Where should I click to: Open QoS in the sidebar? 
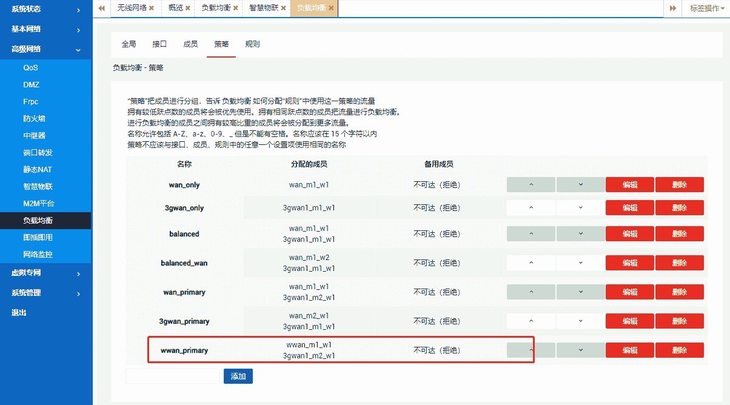[31, 68]
